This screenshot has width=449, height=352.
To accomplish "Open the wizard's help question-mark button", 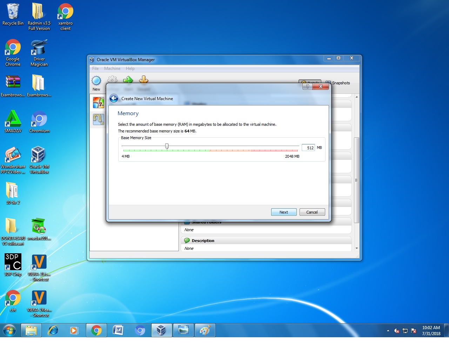I will pyautogui.click(x=307, y=86).
